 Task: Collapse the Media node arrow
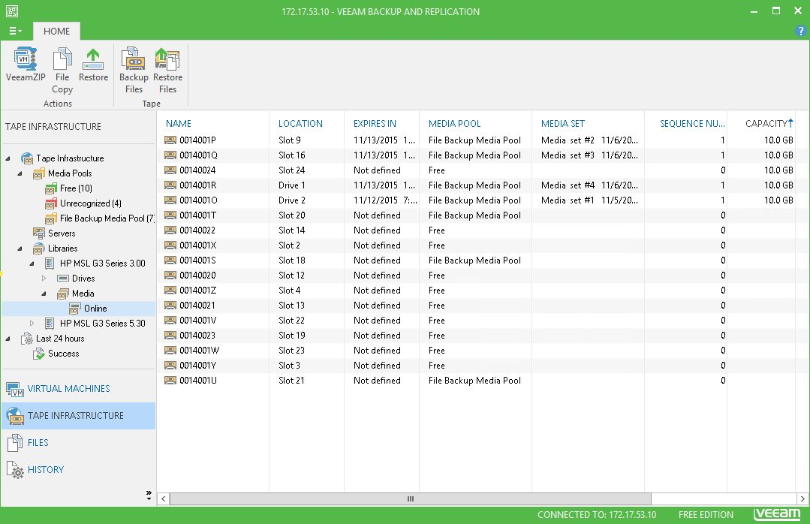44,293
